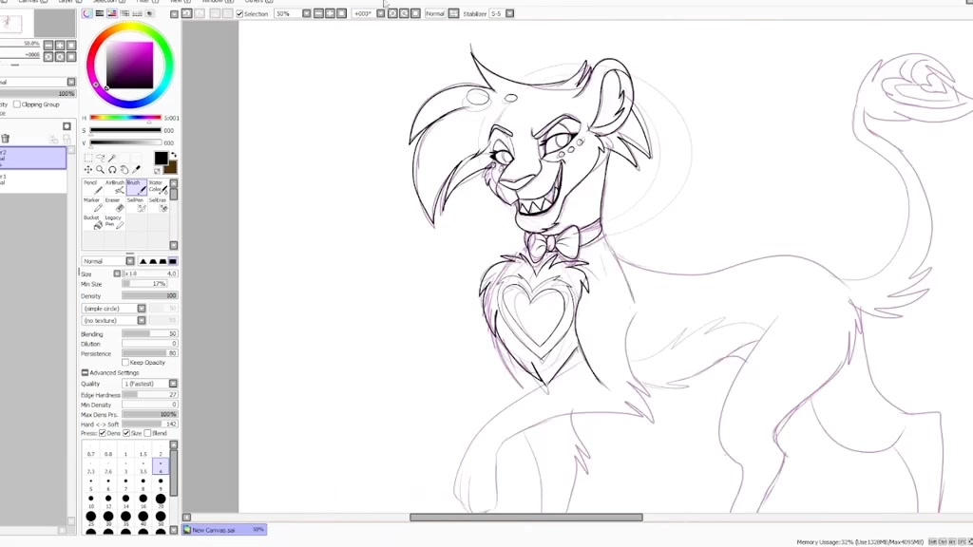
Task: Choose brush size preset 0.7
Action: [91, 449]
